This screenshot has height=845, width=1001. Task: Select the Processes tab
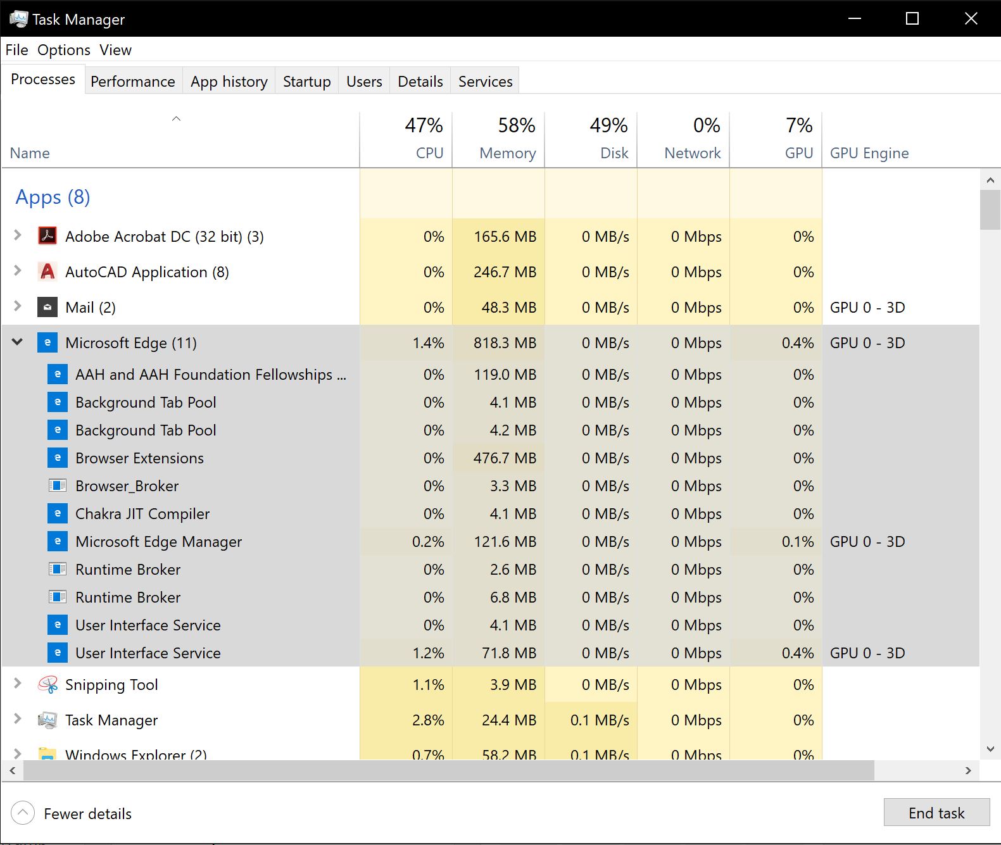click(x=43, y=79)
